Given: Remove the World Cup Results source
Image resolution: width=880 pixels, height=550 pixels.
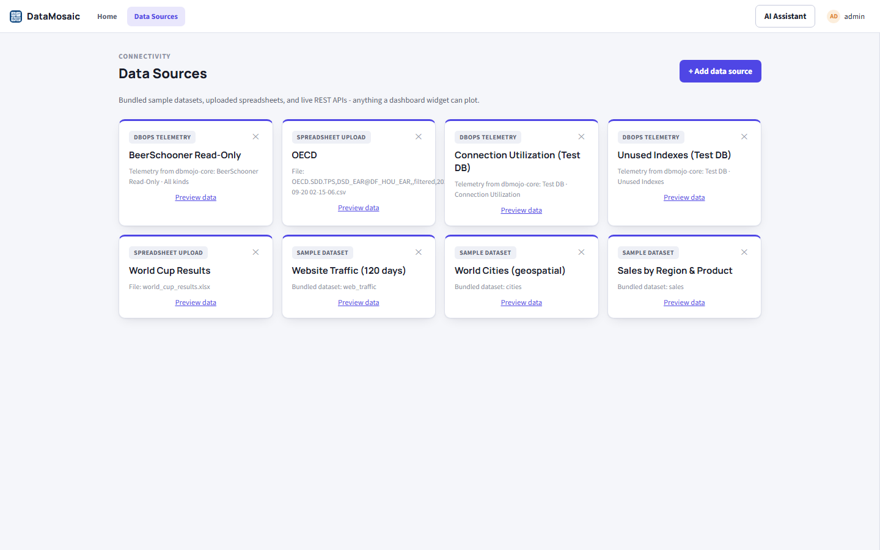Looking at the screenshot, I should click(255, 252).
